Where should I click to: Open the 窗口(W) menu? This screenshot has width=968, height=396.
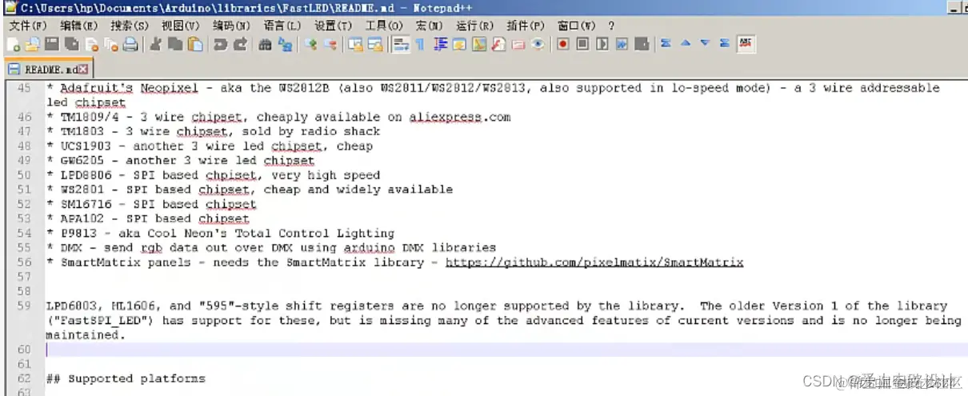pyautogui.click(x=577, y=26)
